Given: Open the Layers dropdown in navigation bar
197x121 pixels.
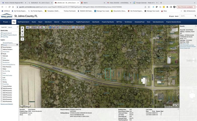Looking at the screenshot, I should pyautogui.click(x=7, y=22).
